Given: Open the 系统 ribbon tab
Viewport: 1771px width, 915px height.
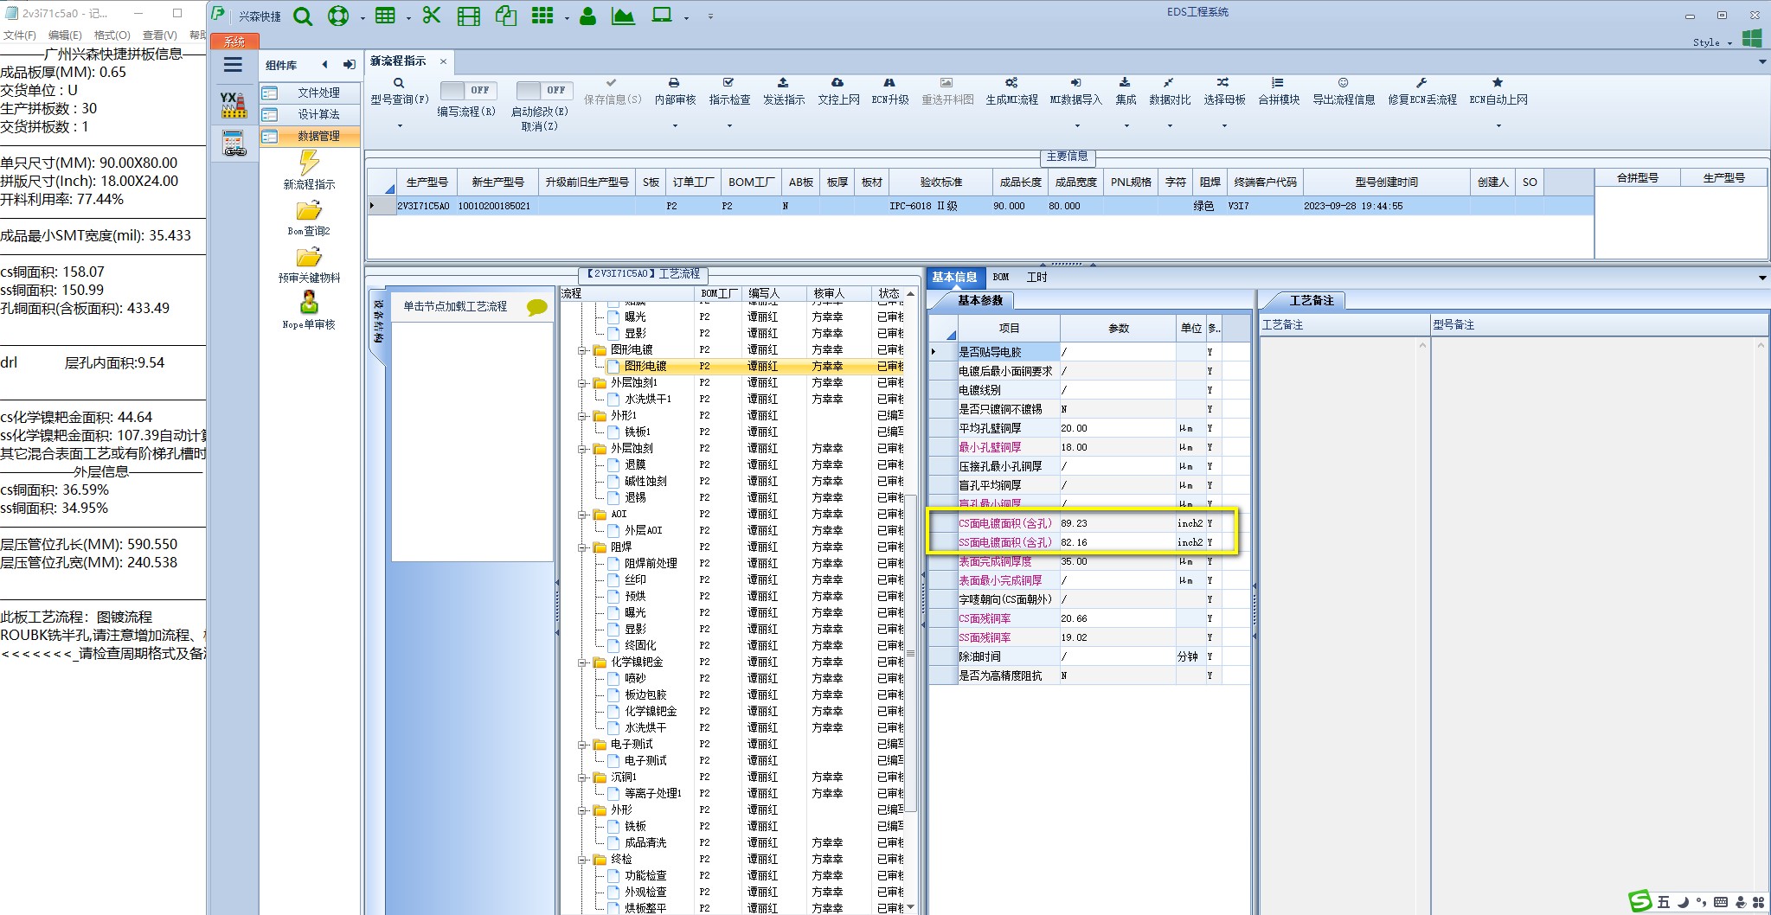Looking at the screenshot, I should pyautogui.click(x=234, y=42).
